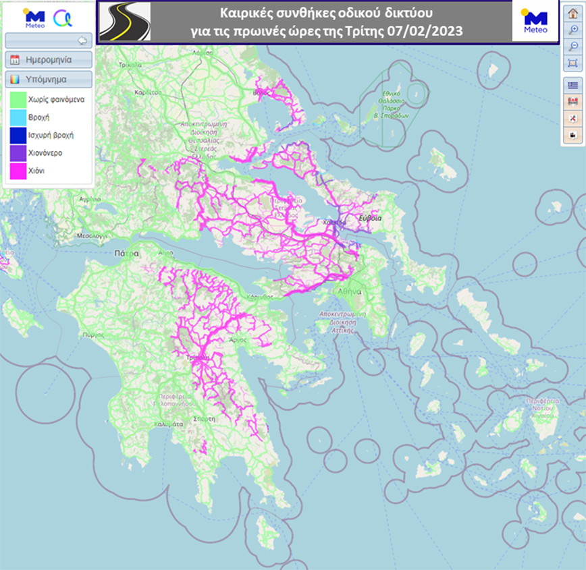The height and width of the screenshot is (570, 586).
Task: Toggle the camera layer icon
Action: point(572,135)
